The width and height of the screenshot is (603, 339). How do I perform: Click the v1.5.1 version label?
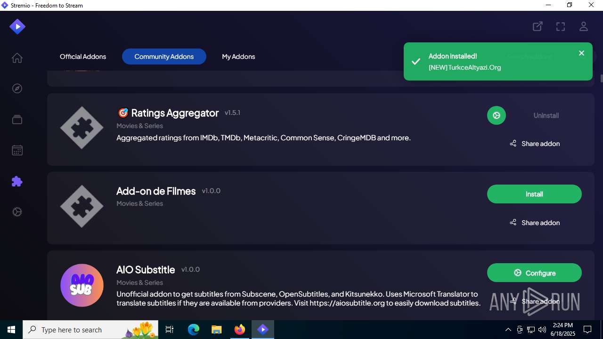(x=232, y=113)
